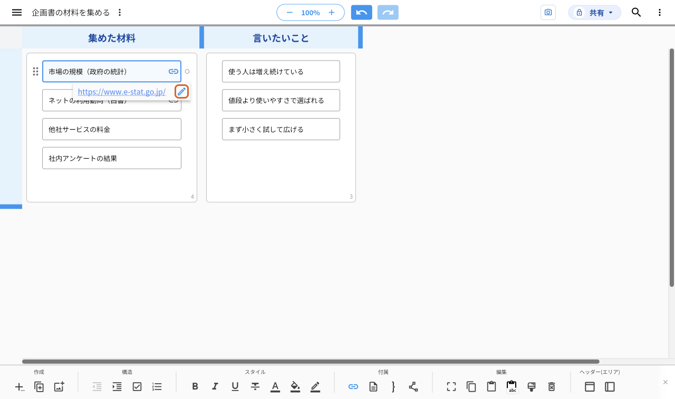Toggle the side header area
Screen dimensions: 675x399
(x=610, y=387)
